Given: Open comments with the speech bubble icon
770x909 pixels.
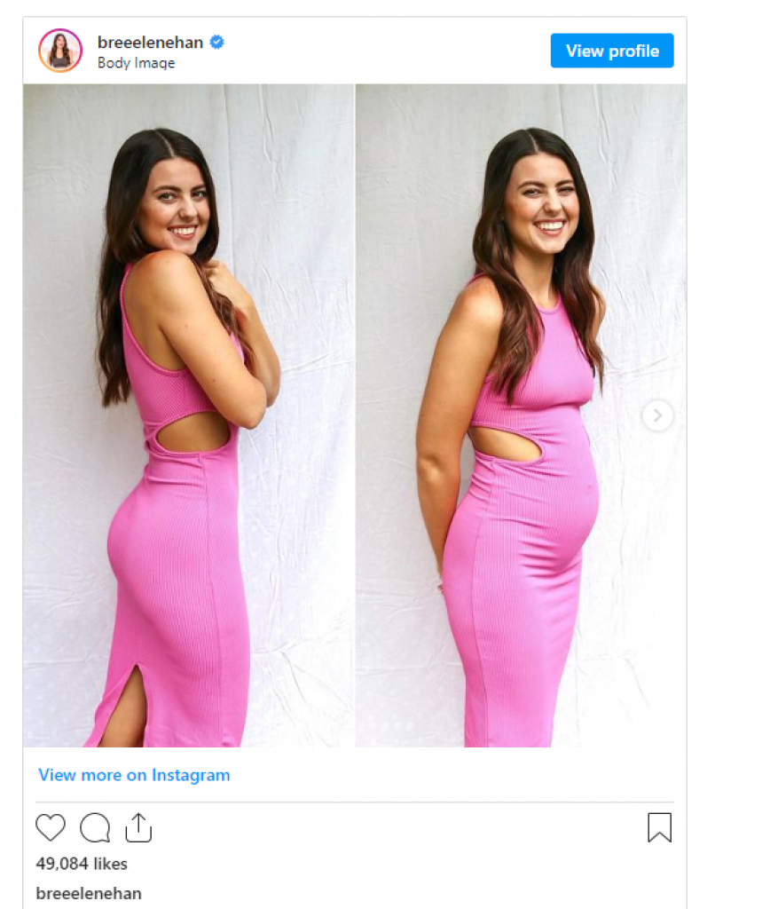Looking at the screenshot, I should coord(95,827).
